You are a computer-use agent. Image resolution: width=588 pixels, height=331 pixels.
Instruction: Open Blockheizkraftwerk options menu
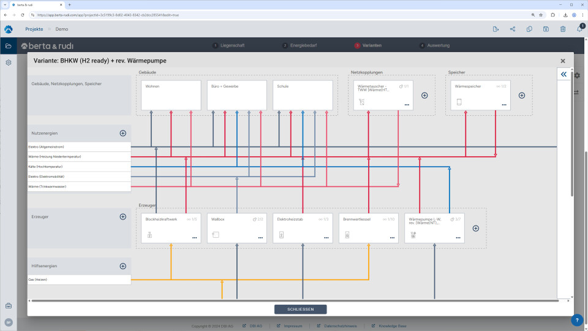[x=194, y=237]
